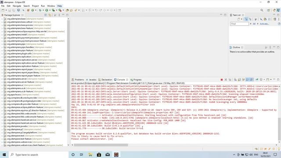Click the All working set link
281x158 pixels.
click(x=254, y=24)
